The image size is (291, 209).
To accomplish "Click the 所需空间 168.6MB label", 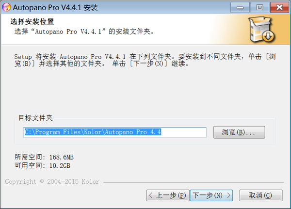I will [x=44, y=157].
